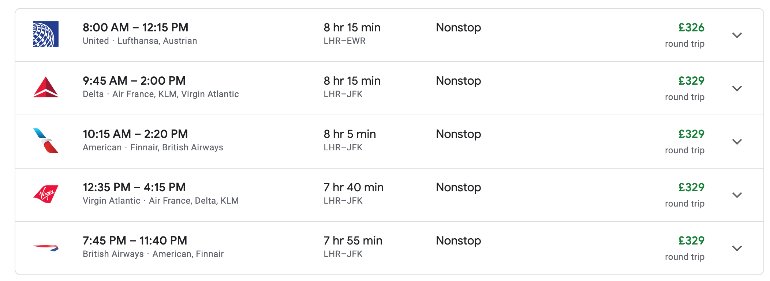Choose the 10:15 AM – 2:20 PM flight

coord(135,134)
